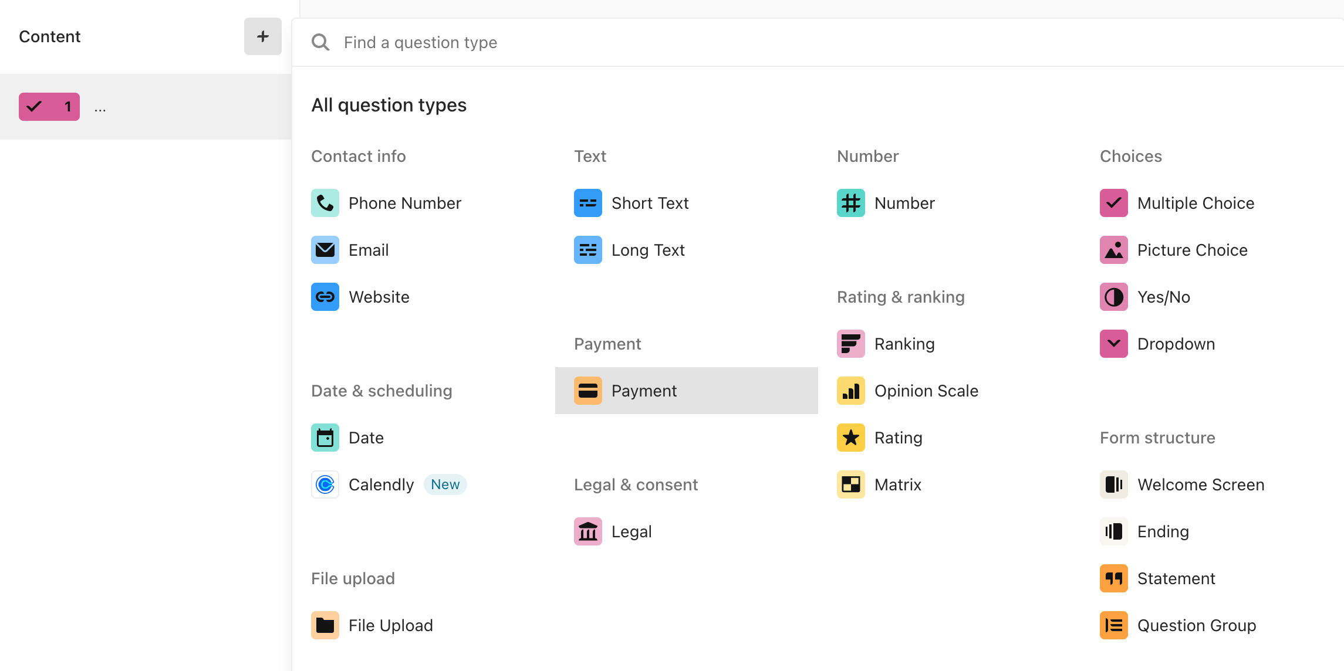Insert a Yes/No question
Viewport: 1344px width, 671px height.
point(1213,297)
